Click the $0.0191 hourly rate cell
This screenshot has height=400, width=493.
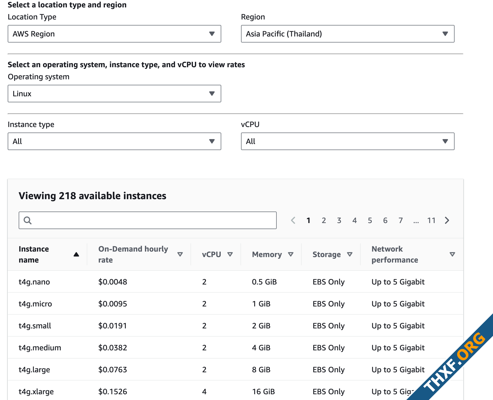coord(113,326)
